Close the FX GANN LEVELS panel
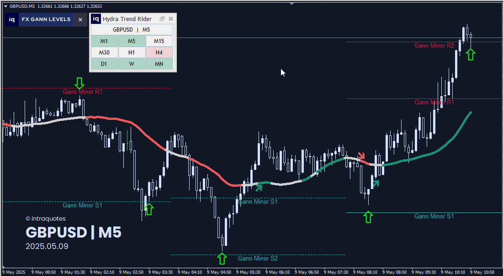Screen dimensions: 503x276 tap(80, 20)
